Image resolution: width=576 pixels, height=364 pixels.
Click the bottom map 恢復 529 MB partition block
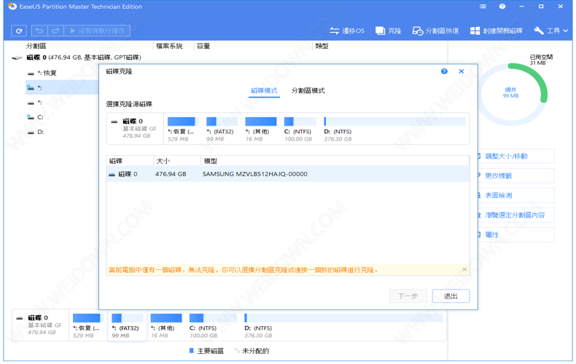[x=88, y=326]
